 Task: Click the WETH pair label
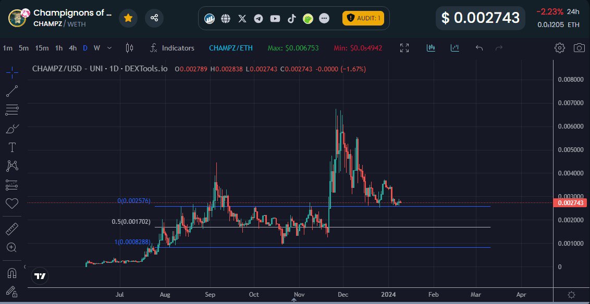coord(77,24)
